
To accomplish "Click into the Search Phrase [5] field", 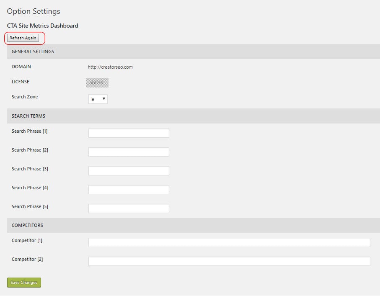I will click(128, 208).
